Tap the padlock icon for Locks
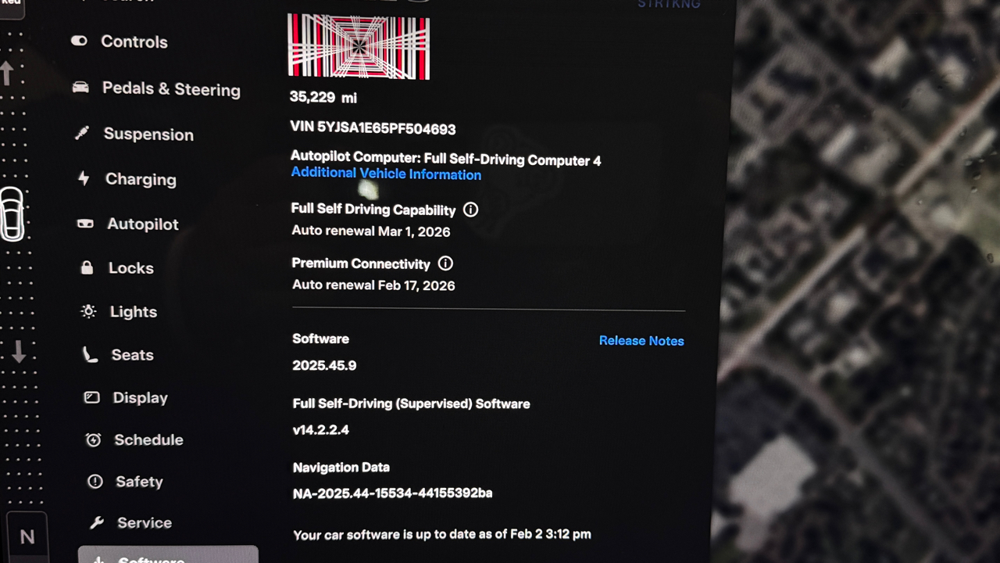1000x563 pixels. 87,267
